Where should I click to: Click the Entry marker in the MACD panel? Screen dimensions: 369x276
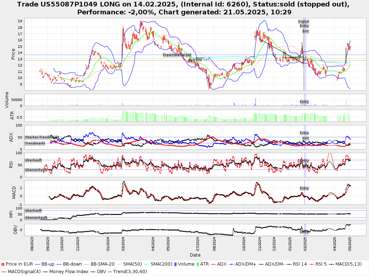pos(304,188)
